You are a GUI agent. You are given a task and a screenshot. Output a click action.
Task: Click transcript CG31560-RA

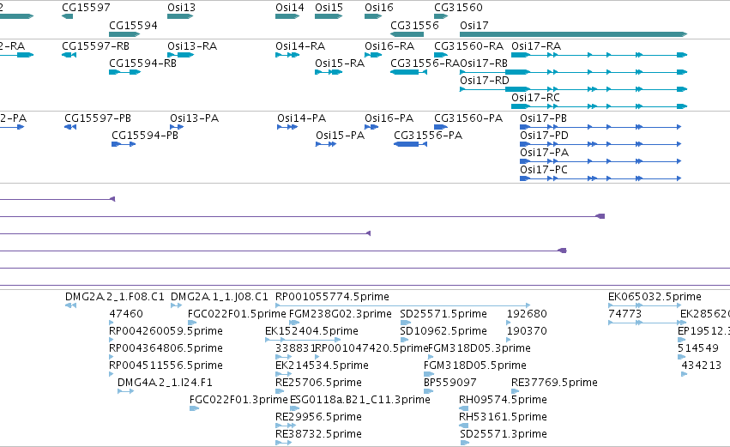tap(469, 46)
